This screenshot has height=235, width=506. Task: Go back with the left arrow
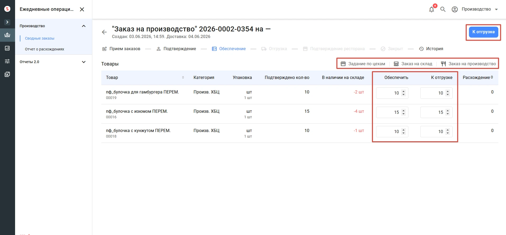coord(104,32)
